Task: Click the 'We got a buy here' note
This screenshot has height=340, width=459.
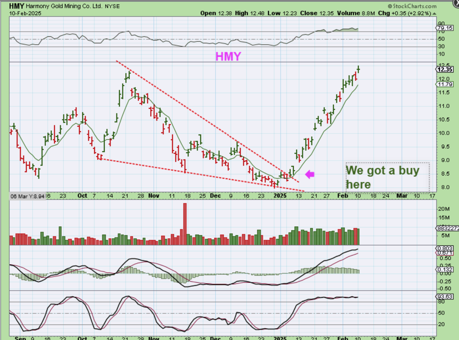Action: (x=388, y=177)
